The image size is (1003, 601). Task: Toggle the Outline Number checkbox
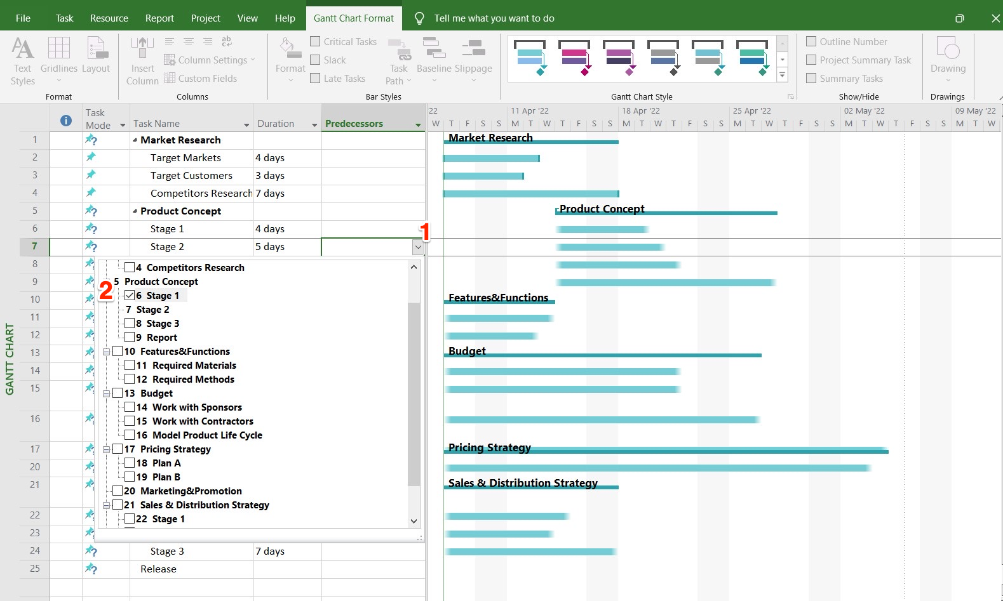pos(811,42)
